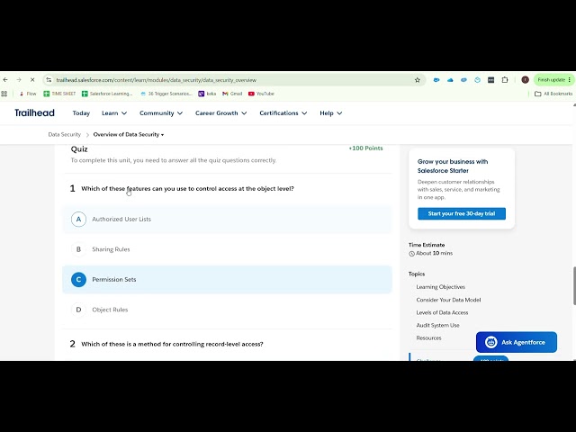Click the extension icon left of the clock

coord(463,80)
